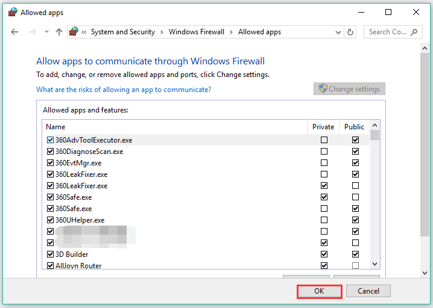The image size is (433, 308).
Task: Confirm with the OK button
Action: (x=320, y=291)
